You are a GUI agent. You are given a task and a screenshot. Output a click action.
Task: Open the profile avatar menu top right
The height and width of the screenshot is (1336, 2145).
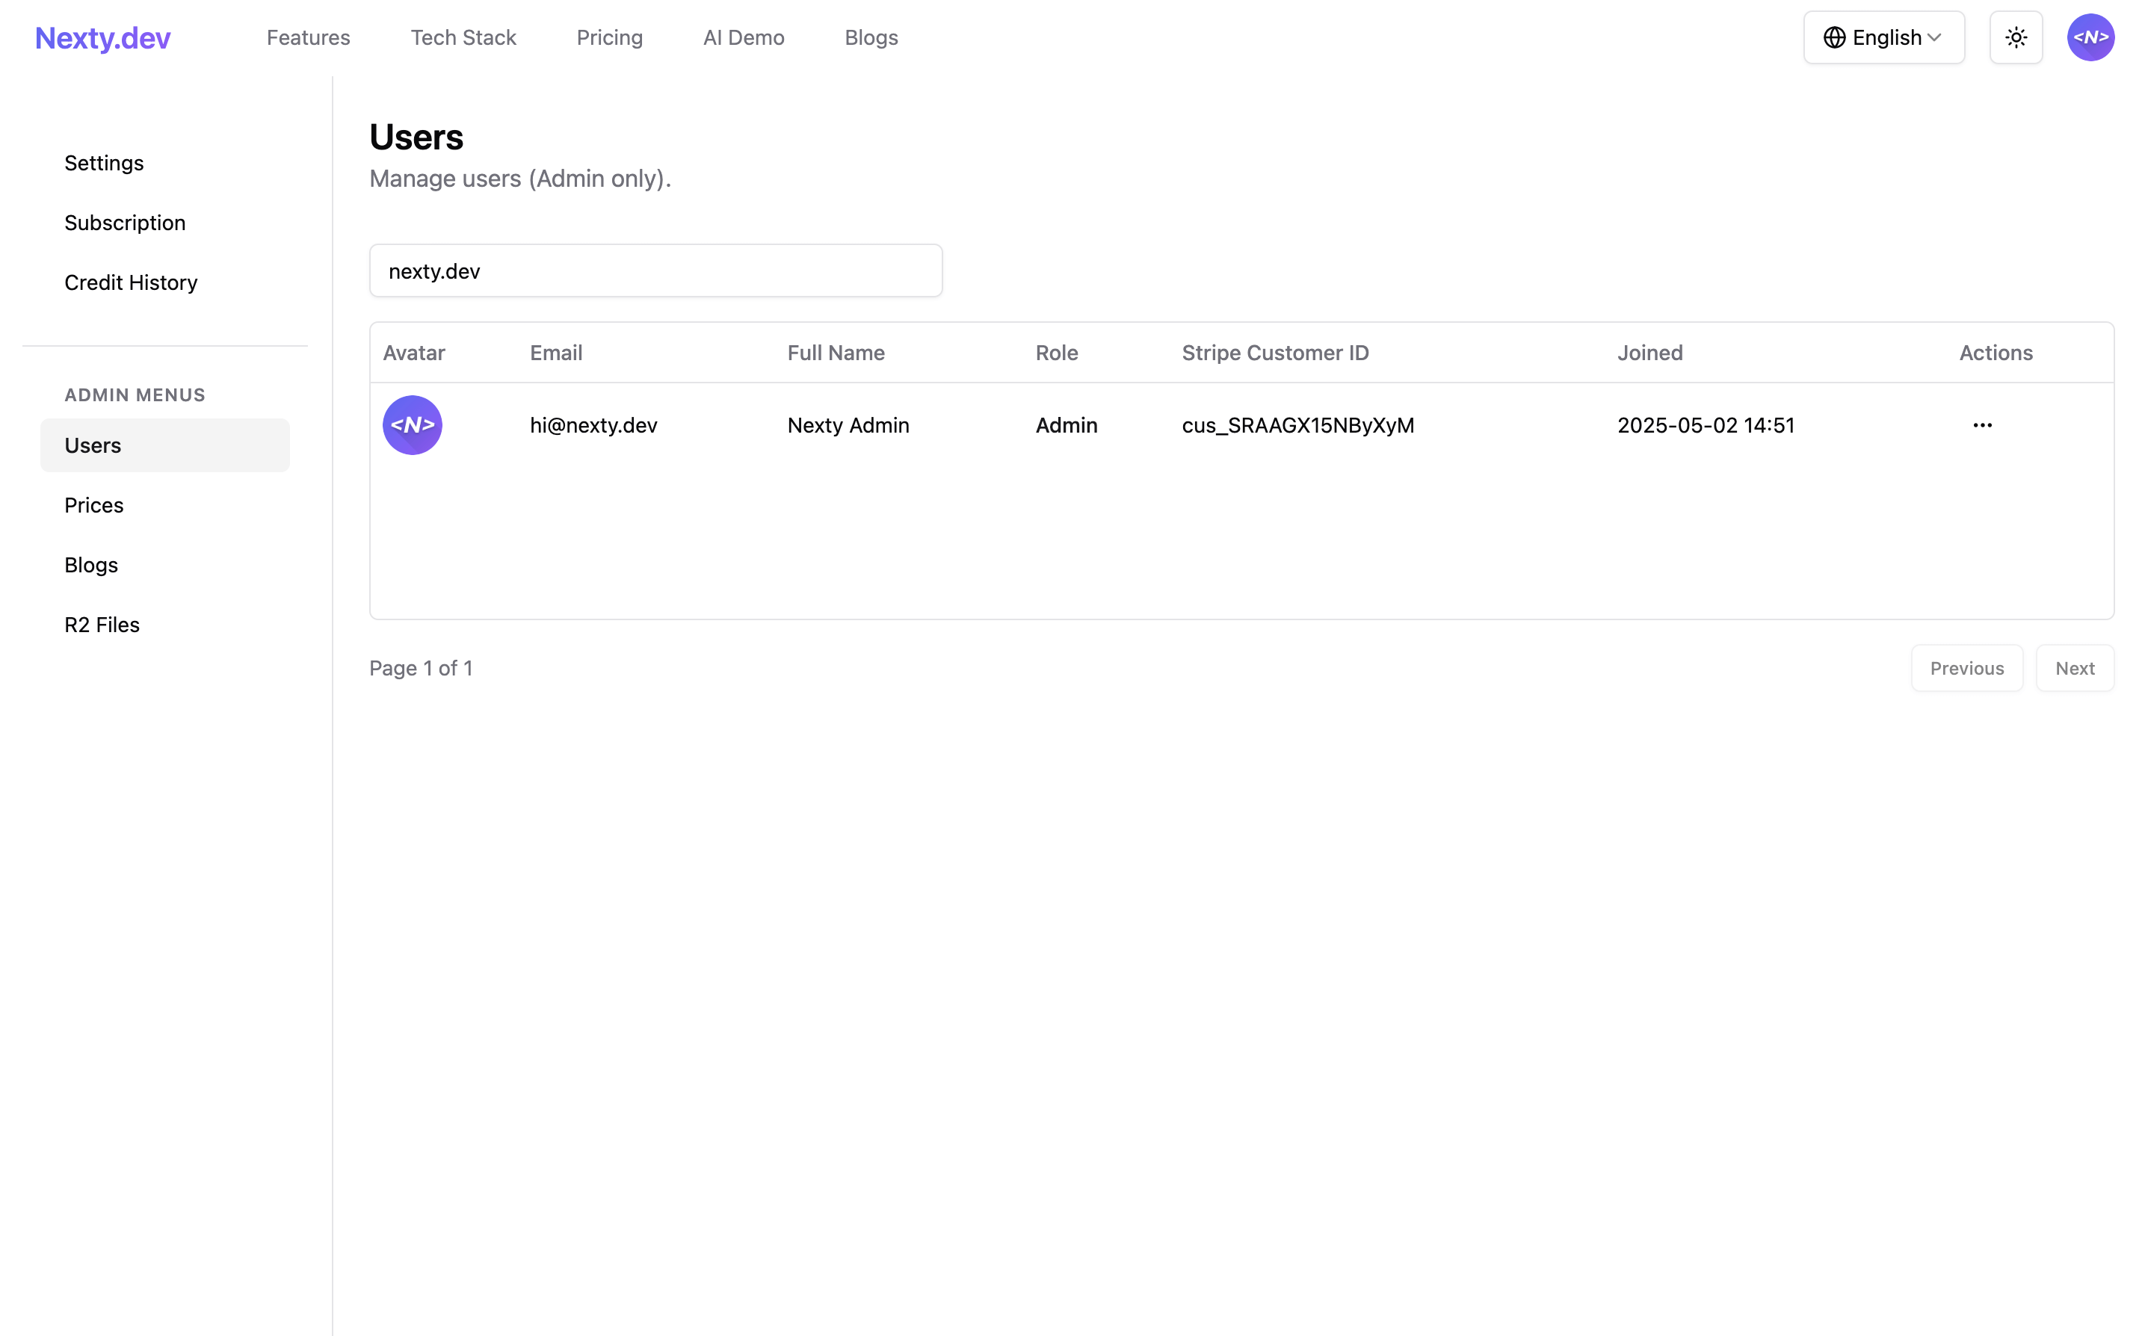[2091, 37]
